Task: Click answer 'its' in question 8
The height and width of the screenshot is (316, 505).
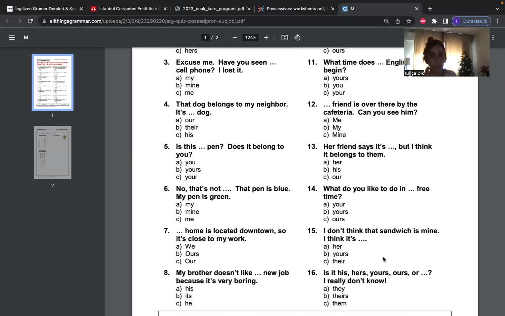Action: (188, 296)
